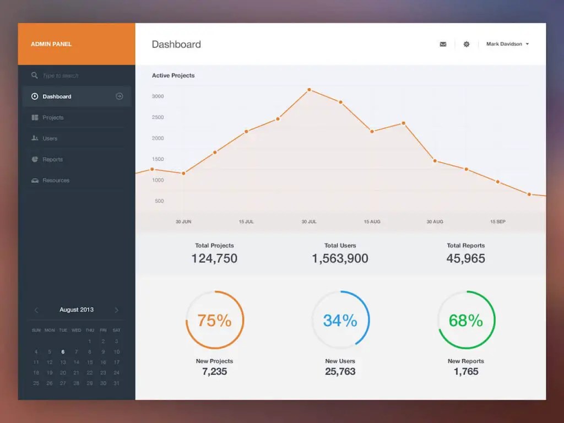Viewport: 564px width, 423px height.
Task: Go to previous month in the calendar
Action: (x=36, y=310)
